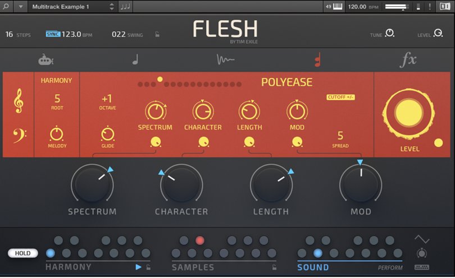The width and height of the screenshot is (455, 278).
Task: Switch to the SOUND section
Action: coord(313,267)
